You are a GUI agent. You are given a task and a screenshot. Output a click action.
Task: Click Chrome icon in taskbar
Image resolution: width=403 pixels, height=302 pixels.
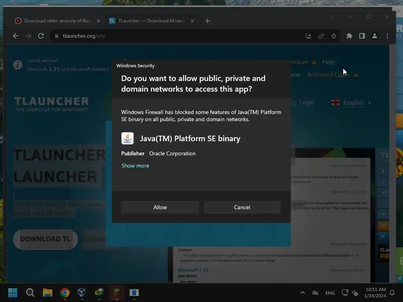[65, 293]
